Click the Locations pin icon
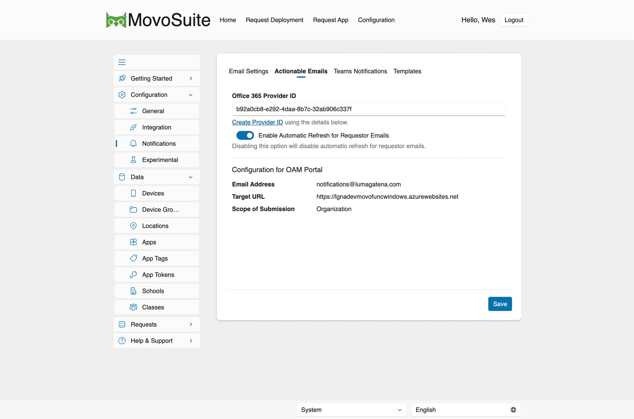634x419 pixels. [x=134, y=226]
